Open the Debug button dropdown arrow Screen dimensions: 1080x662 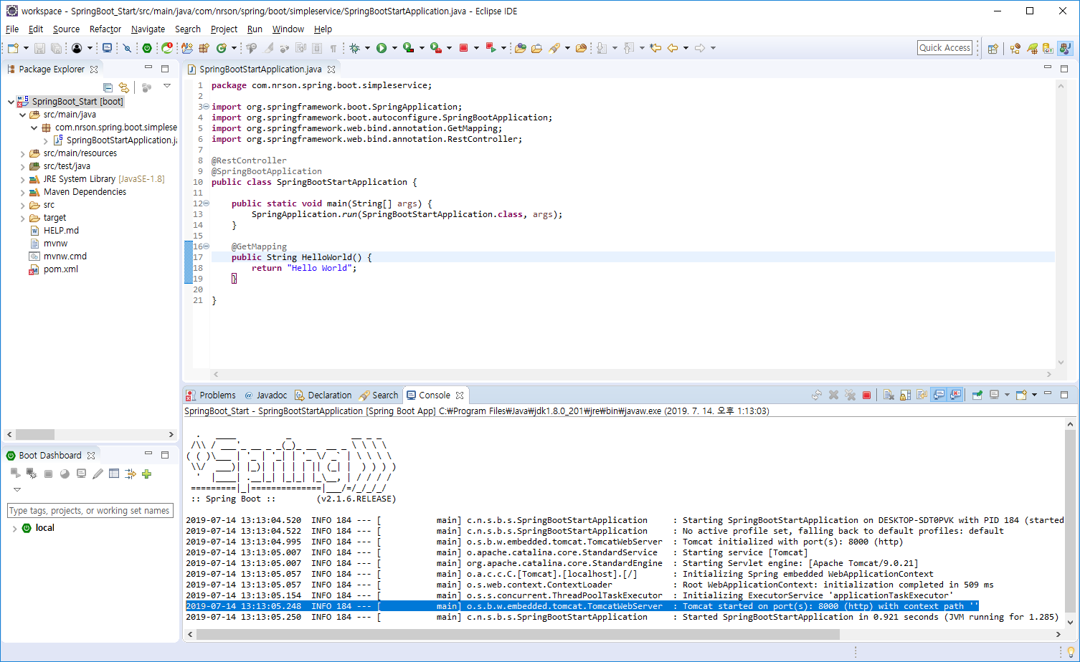click(367, 48)
